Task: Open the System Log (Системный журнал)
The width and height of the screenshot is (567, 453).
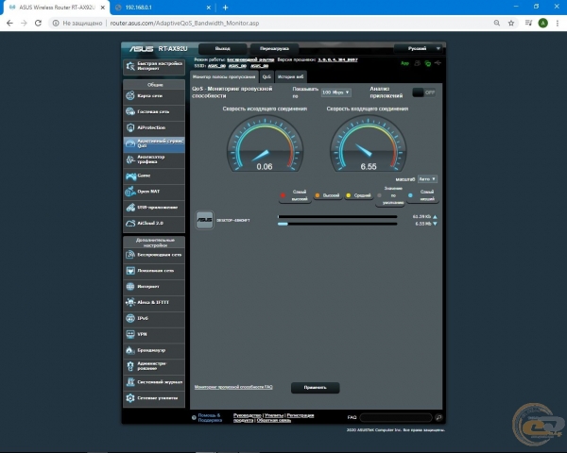Action: pyautogui.click(x=154, y=382)
